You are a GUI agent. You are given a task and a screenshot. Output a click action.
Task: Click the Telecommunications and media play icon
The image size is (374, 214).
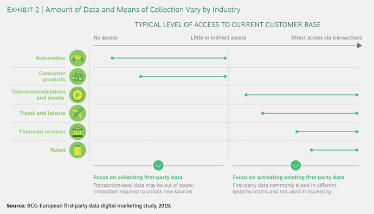pyautogui.click(x=78, y=95)
